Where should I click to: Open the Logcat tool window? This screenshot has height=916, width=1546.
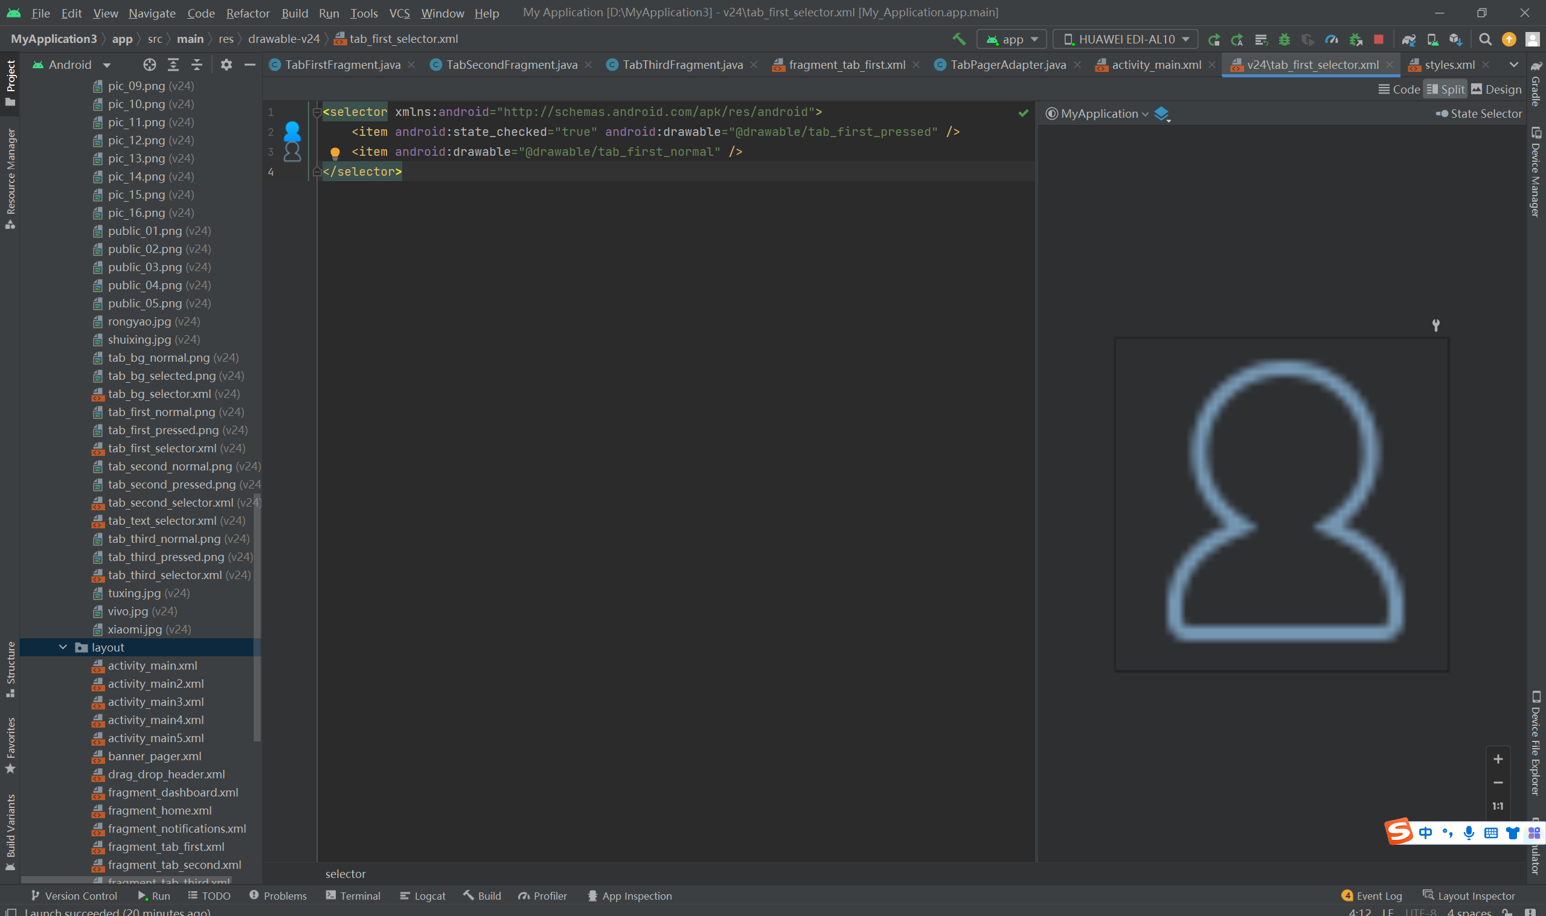(x=422, y=895)
